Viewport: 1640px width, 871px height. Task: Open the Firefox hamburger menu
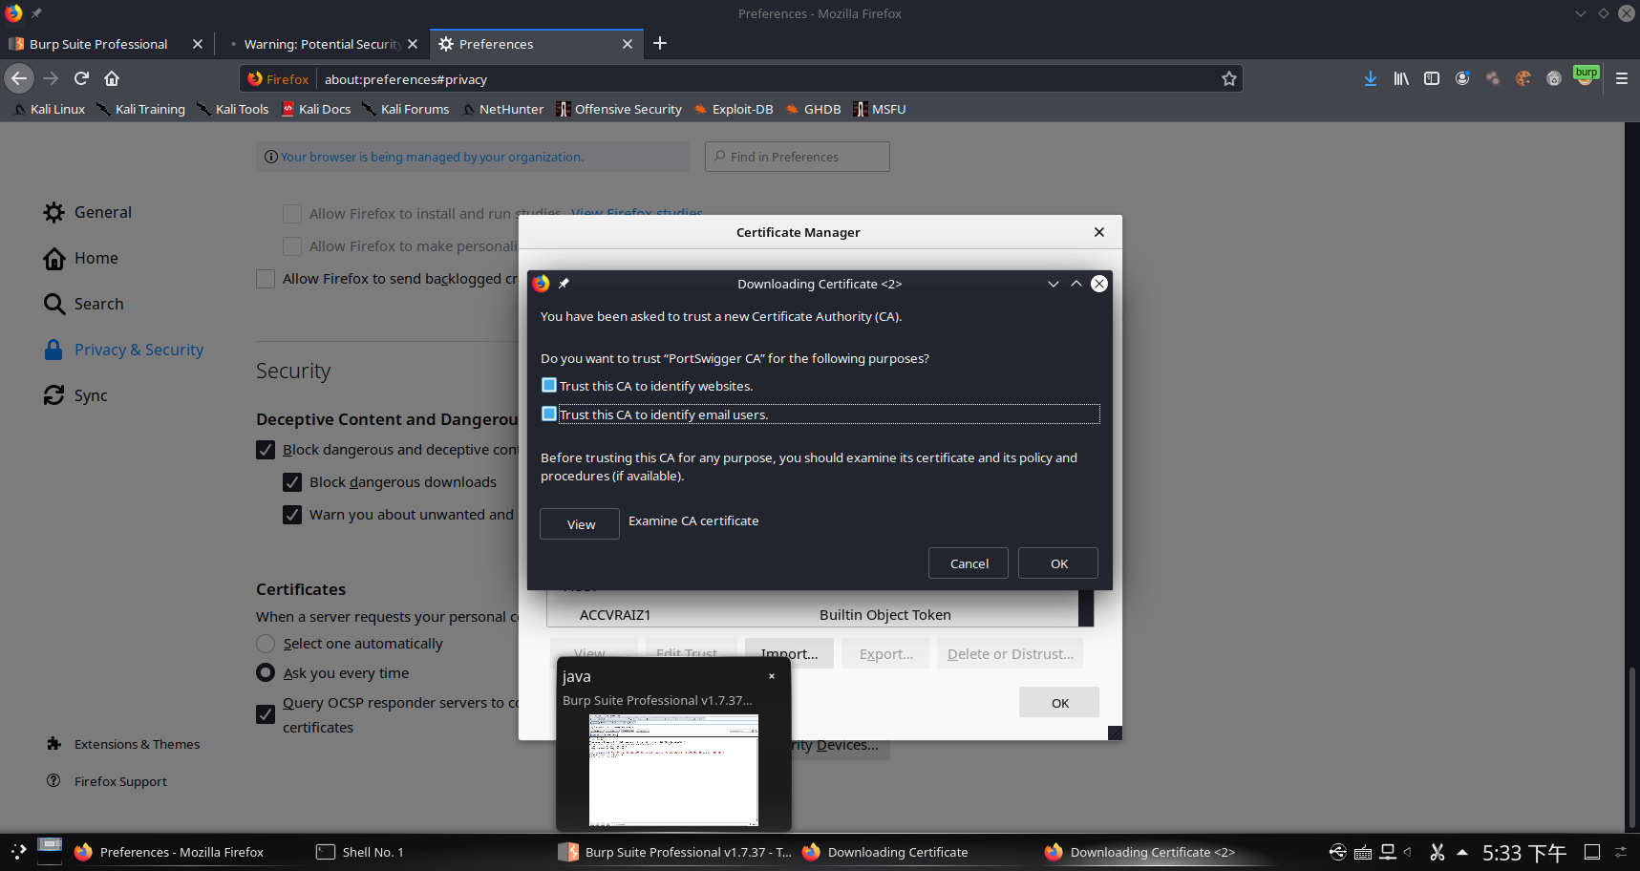click(1622, 78)
